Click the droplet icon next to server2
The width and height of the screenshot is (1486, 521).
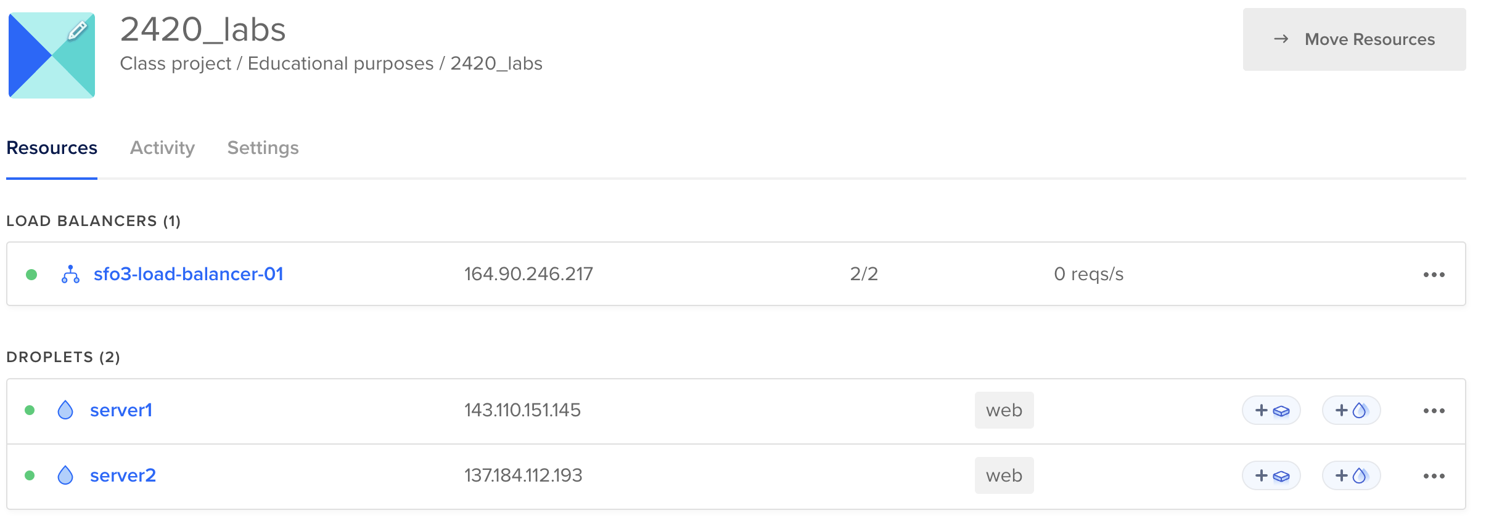coord(65,475)
